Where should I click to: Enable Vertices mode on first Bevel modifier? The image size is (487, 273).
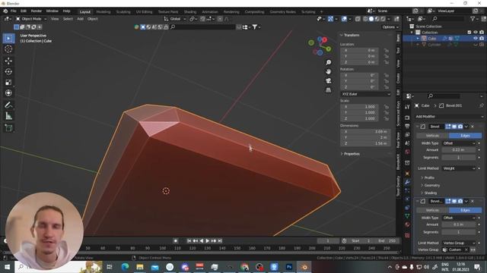432,136
